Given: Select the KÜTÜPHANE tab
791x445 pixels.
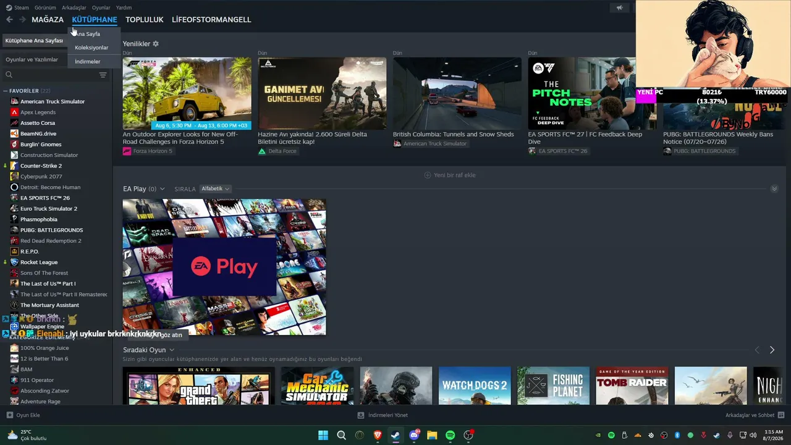Looking at the screenshot, I should pyautogui.click(x=95, y=20).
